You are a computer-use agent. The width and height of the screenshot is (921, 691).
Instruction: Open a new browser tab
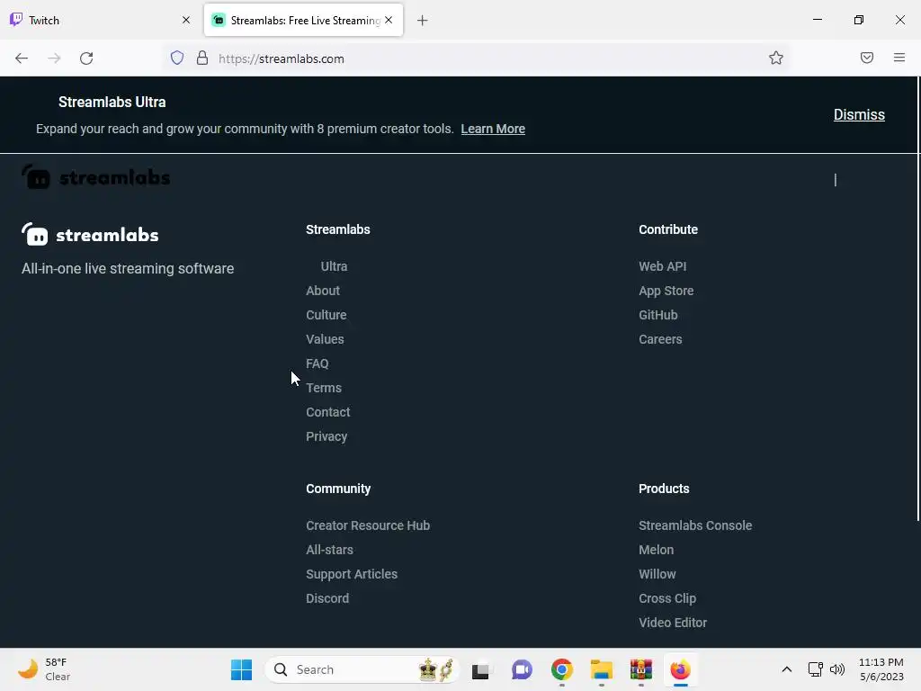[423, 21]
